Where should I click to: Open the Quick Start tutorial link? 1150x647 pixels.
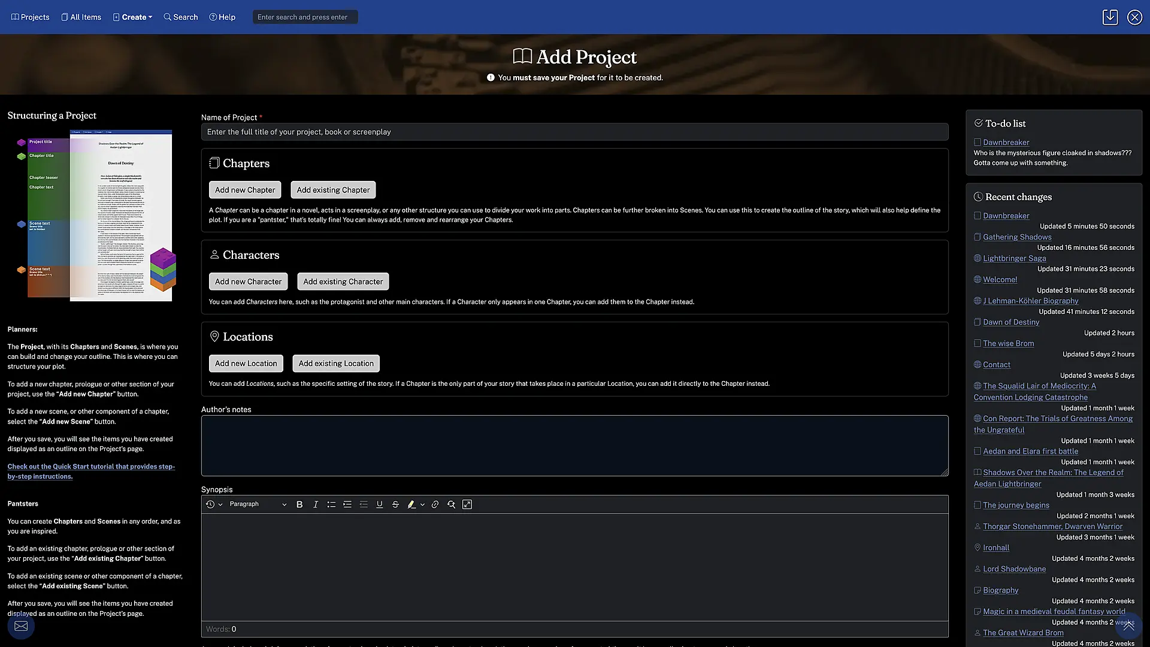[91, 471]
